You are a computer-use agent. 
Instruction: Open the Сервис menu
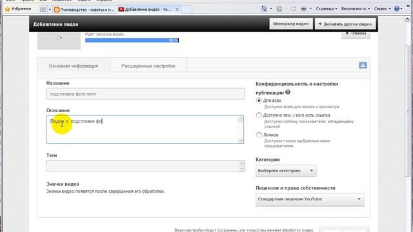pyautogui.click(x=382, y=8)
